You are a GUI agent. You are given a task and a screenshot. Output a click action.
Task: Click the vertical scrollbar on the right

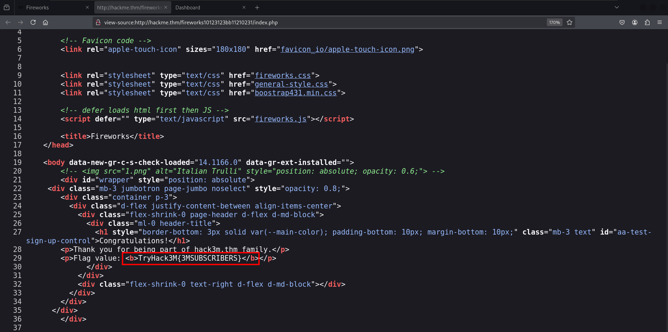point(666,174)
